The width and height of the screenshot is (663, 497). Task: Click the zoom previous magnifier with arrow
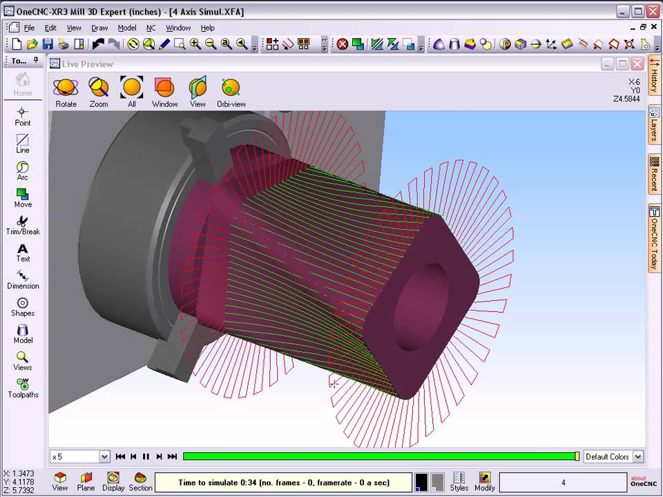click(242, 44)
